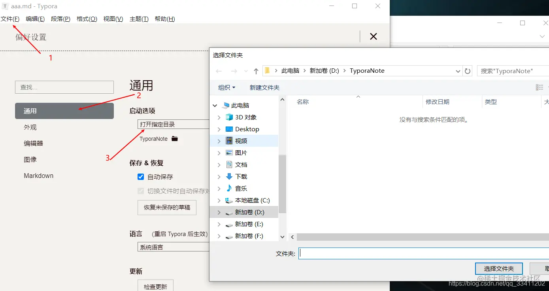Toggle sort order on the 名称 column
549x291 pixels.
click(303, 102)
